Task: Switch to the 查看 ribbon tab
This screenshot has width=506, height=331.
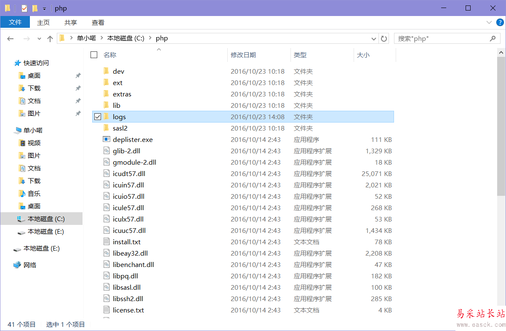Action: pos(98,22)
